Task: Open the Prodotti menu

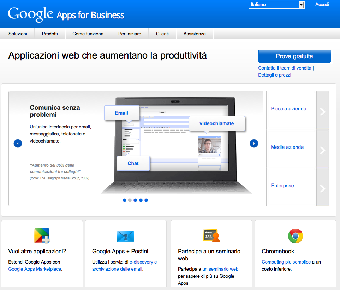Action: click(50, 34)
